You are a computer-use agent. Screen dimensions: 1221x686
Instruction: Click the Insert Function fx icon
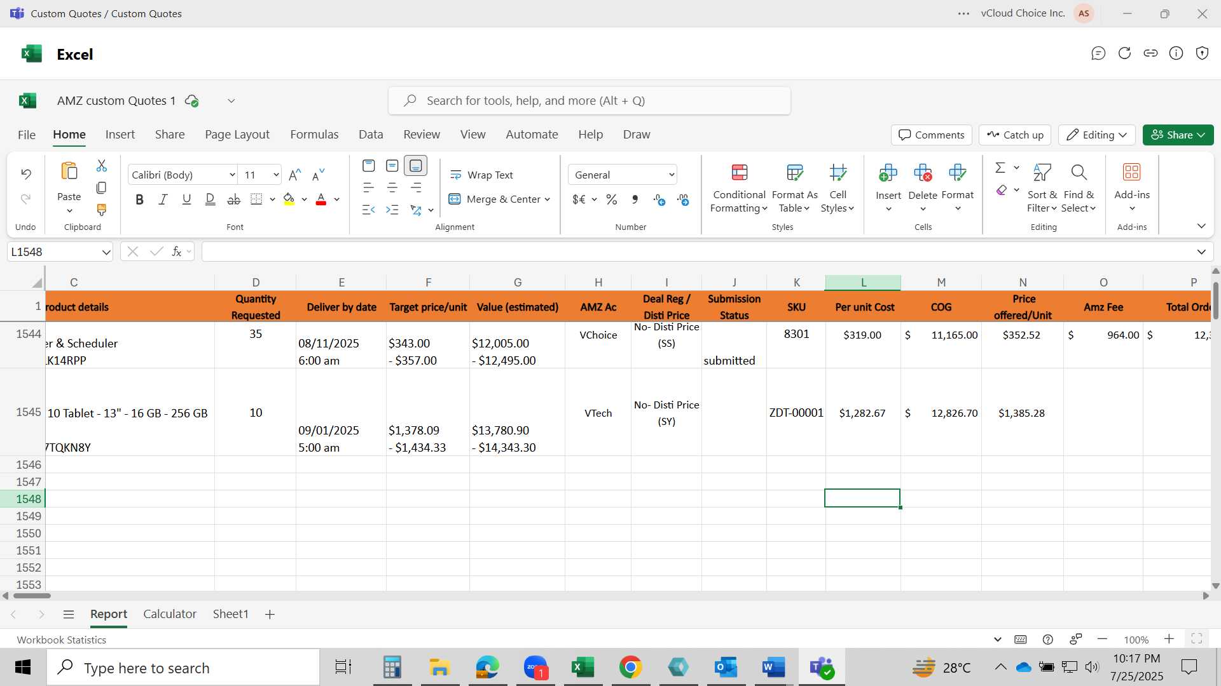click(x=177, y=252)
